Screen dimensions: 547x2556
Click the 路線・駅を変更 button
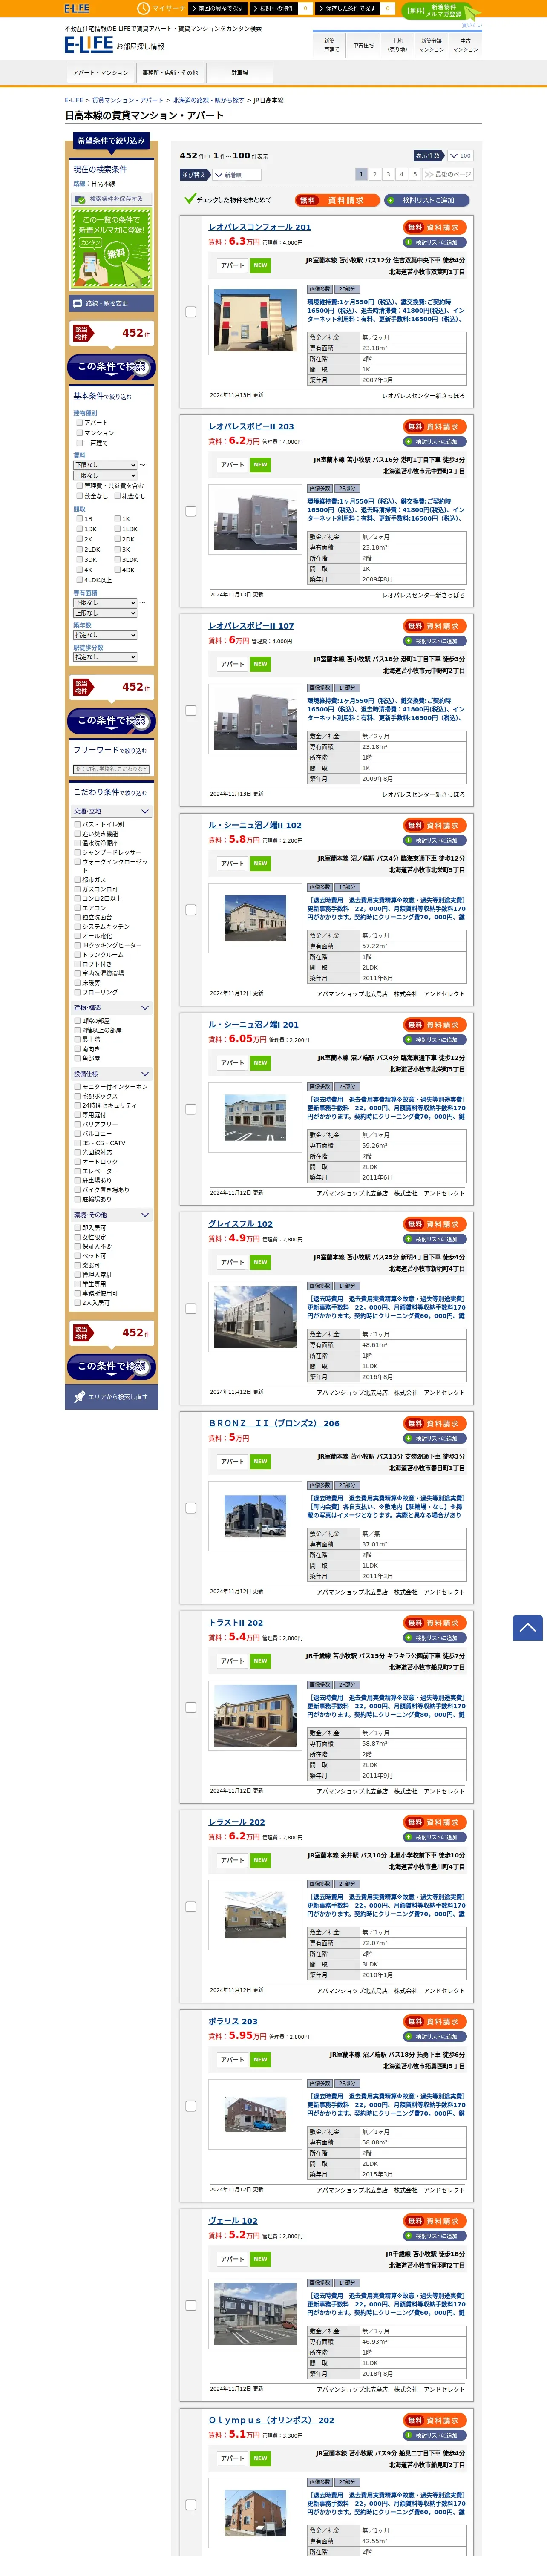pyautogui.click(x=112, y=304)
